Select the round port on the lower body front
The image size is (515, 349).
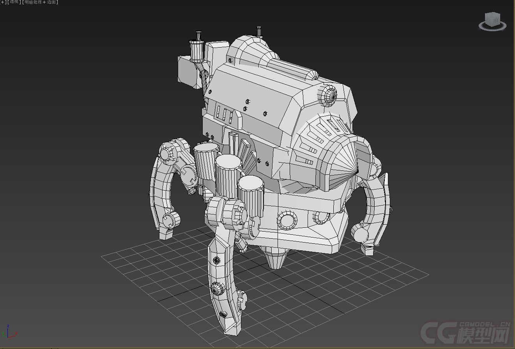pyautogui.click(x=288, y=221)
